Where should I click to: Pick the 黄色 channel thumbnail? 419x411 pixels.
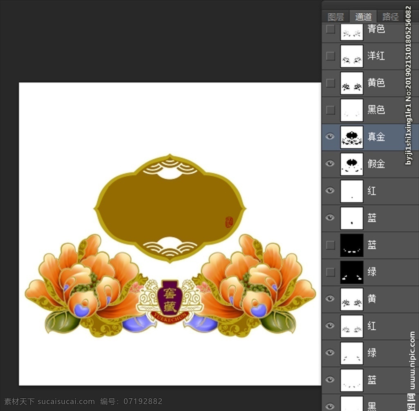(x=351, y=83)
